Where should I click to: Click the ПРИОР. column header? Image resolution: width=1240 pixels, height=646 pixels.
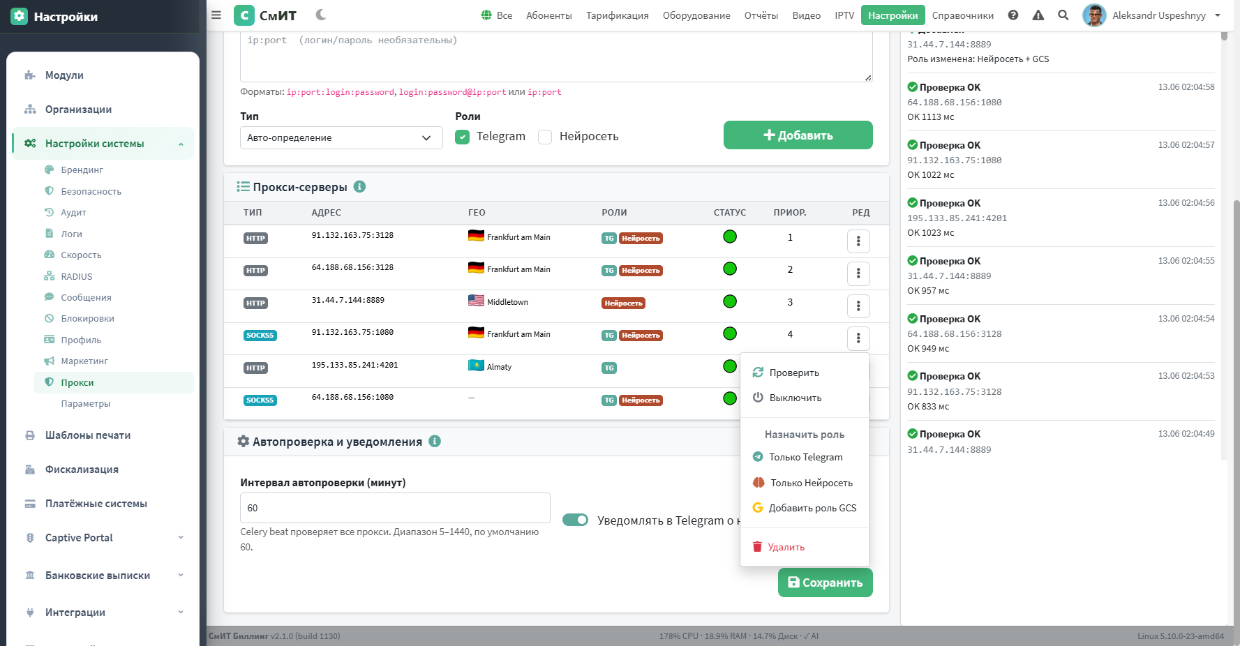tap(790, 212)
